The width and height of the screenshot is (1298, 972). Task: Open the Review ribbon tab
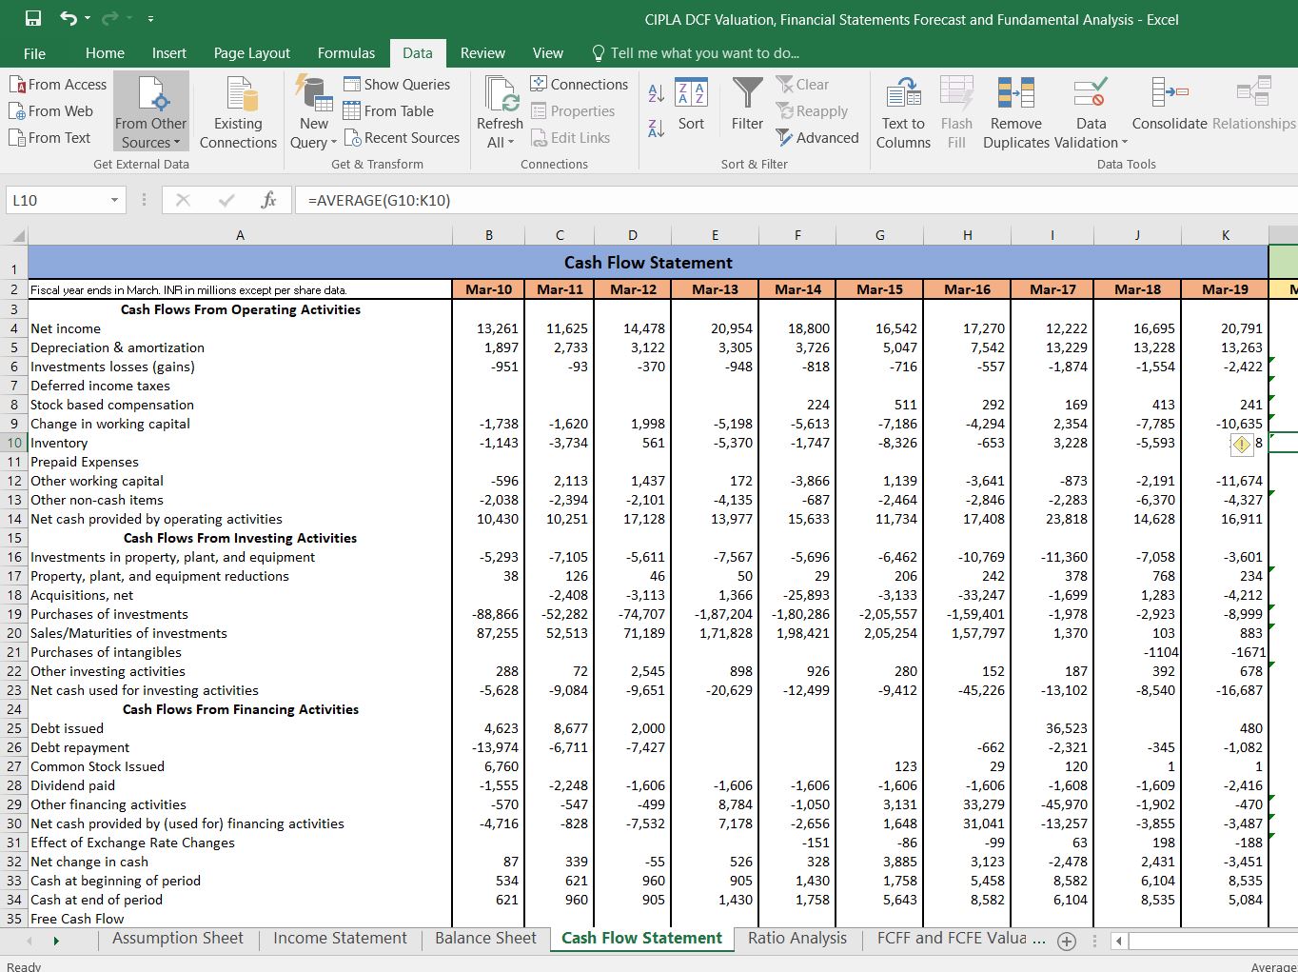(x=482, y=53)
